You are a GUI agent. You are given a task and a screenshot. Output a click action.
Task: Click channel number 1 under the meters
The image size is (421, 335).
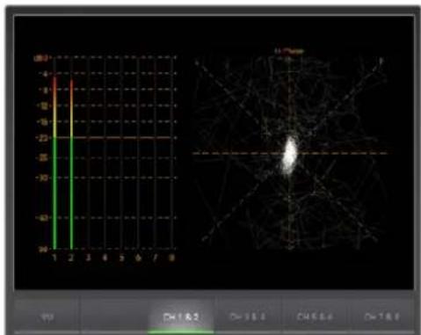(x=54, y=258)
